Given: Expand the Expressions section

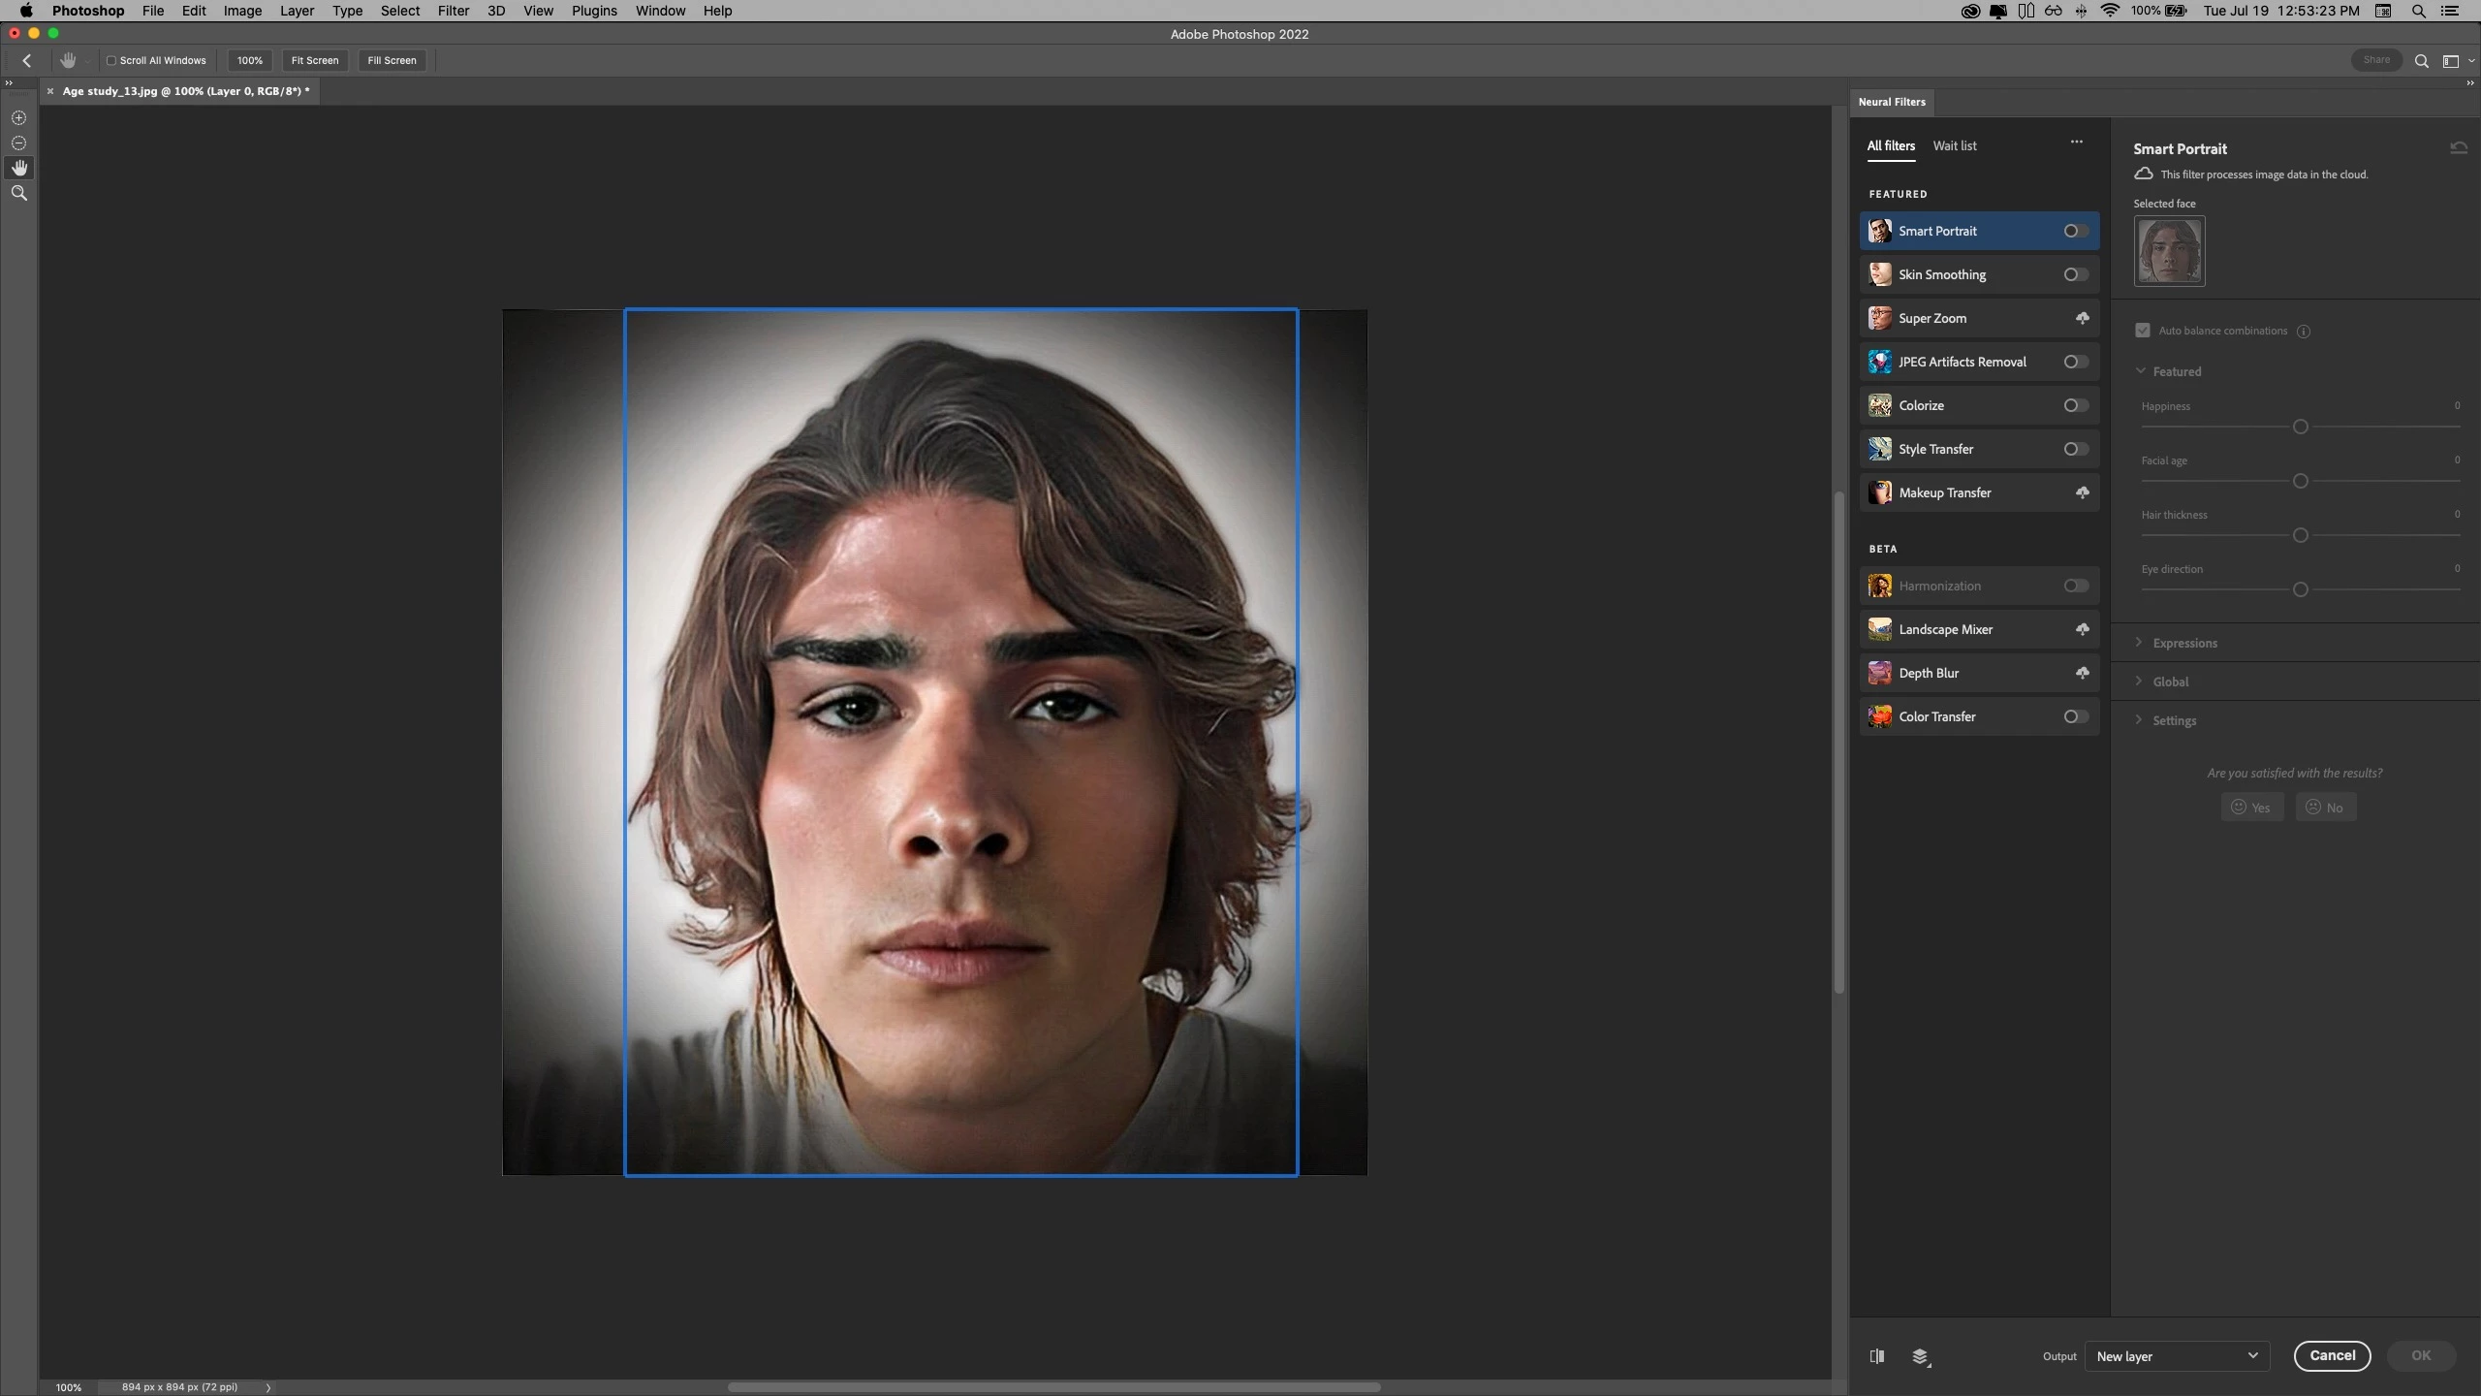Looking at the screenshot, I should [x=2184, y=643].
